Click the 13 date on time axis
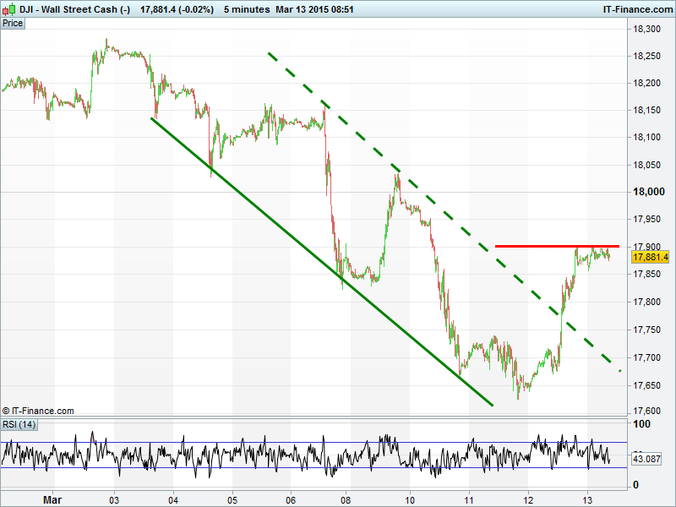 (x=586, y=498)
